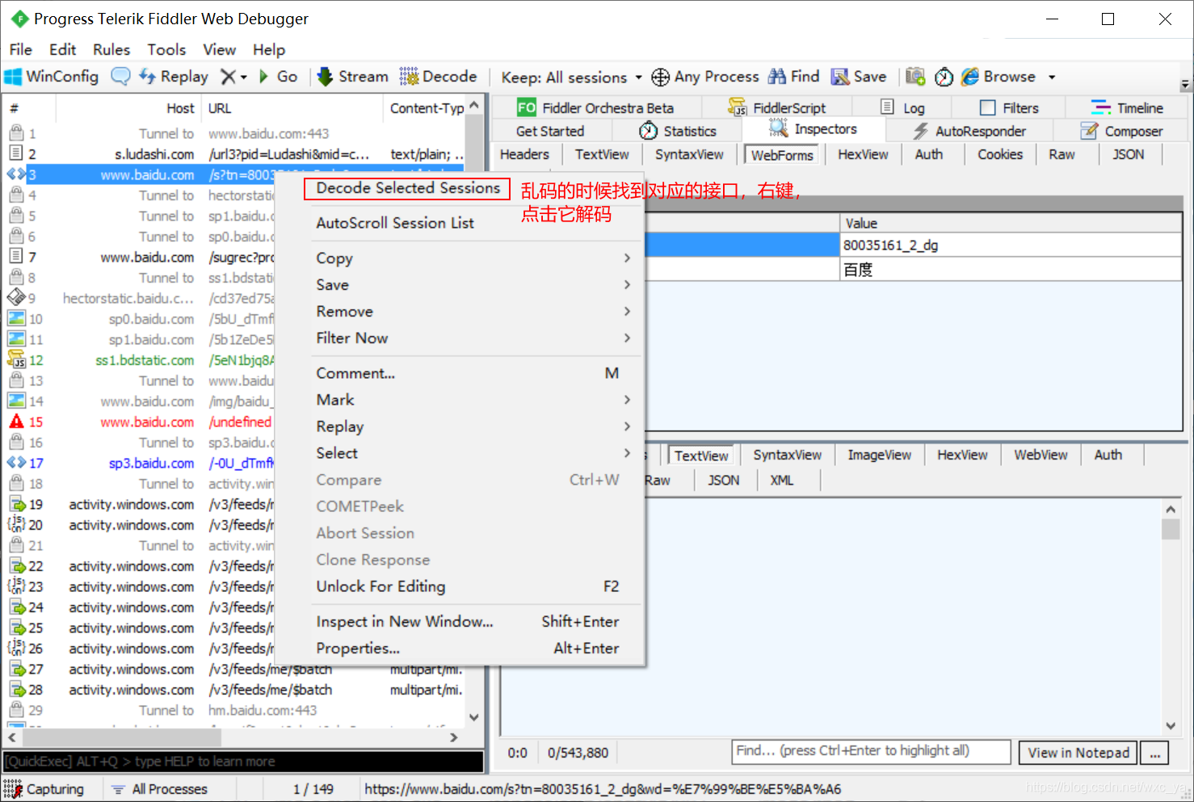Click All Processes filter in status bar
Viewport: 1194px width, 802px height.
[160, 789]
